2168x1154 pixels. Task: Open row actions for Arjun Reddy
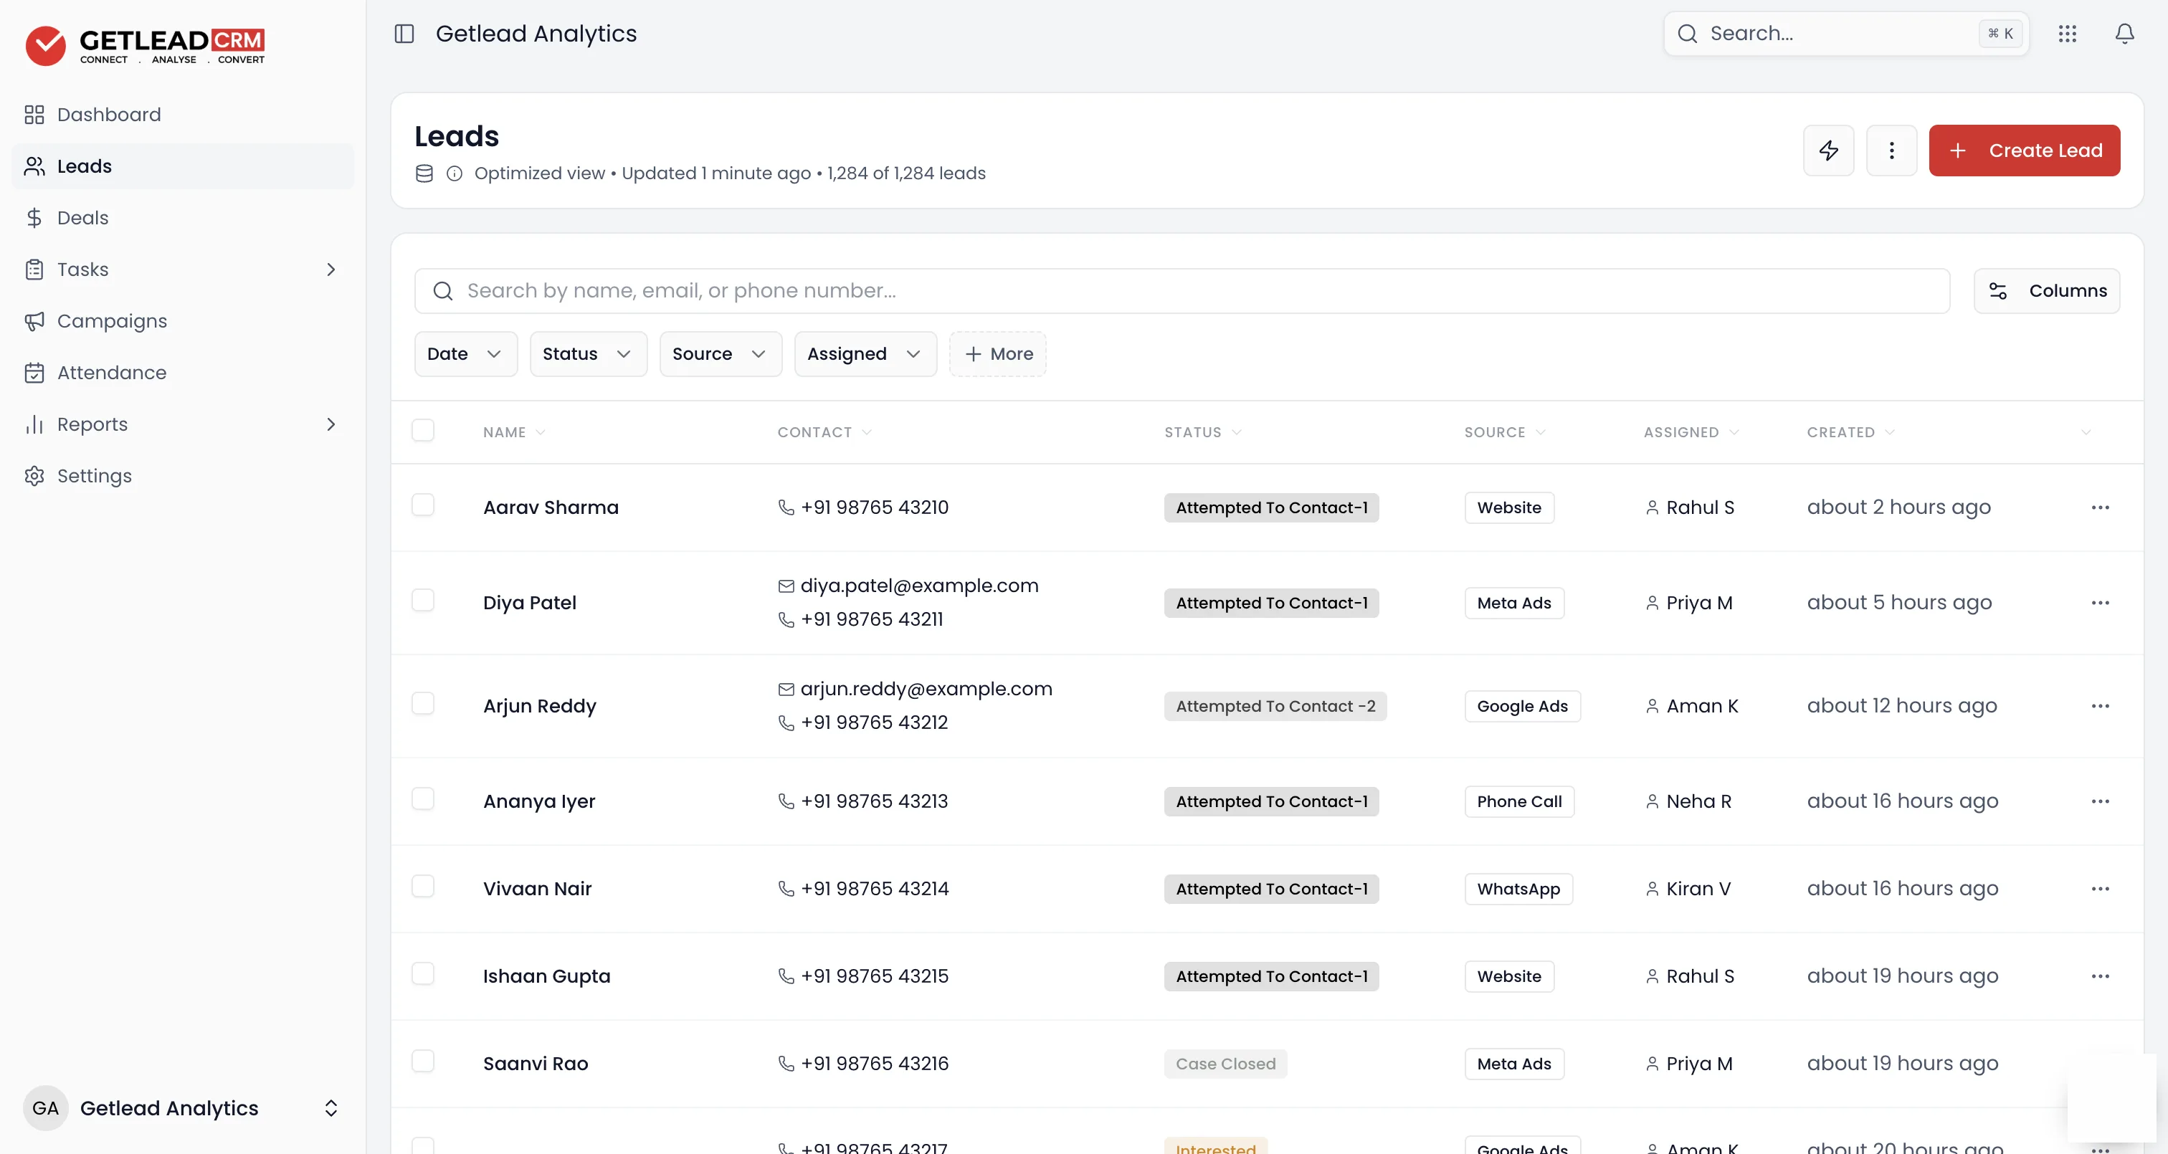(x=2100, y=706)
